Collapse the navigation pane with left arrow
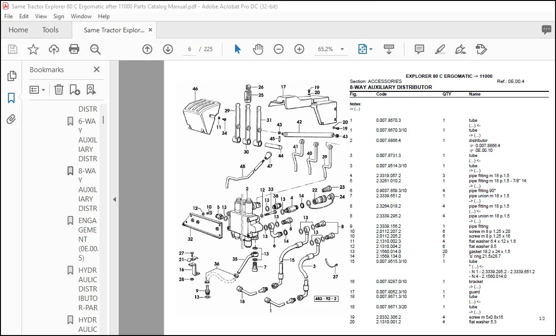 coord(114,199)
